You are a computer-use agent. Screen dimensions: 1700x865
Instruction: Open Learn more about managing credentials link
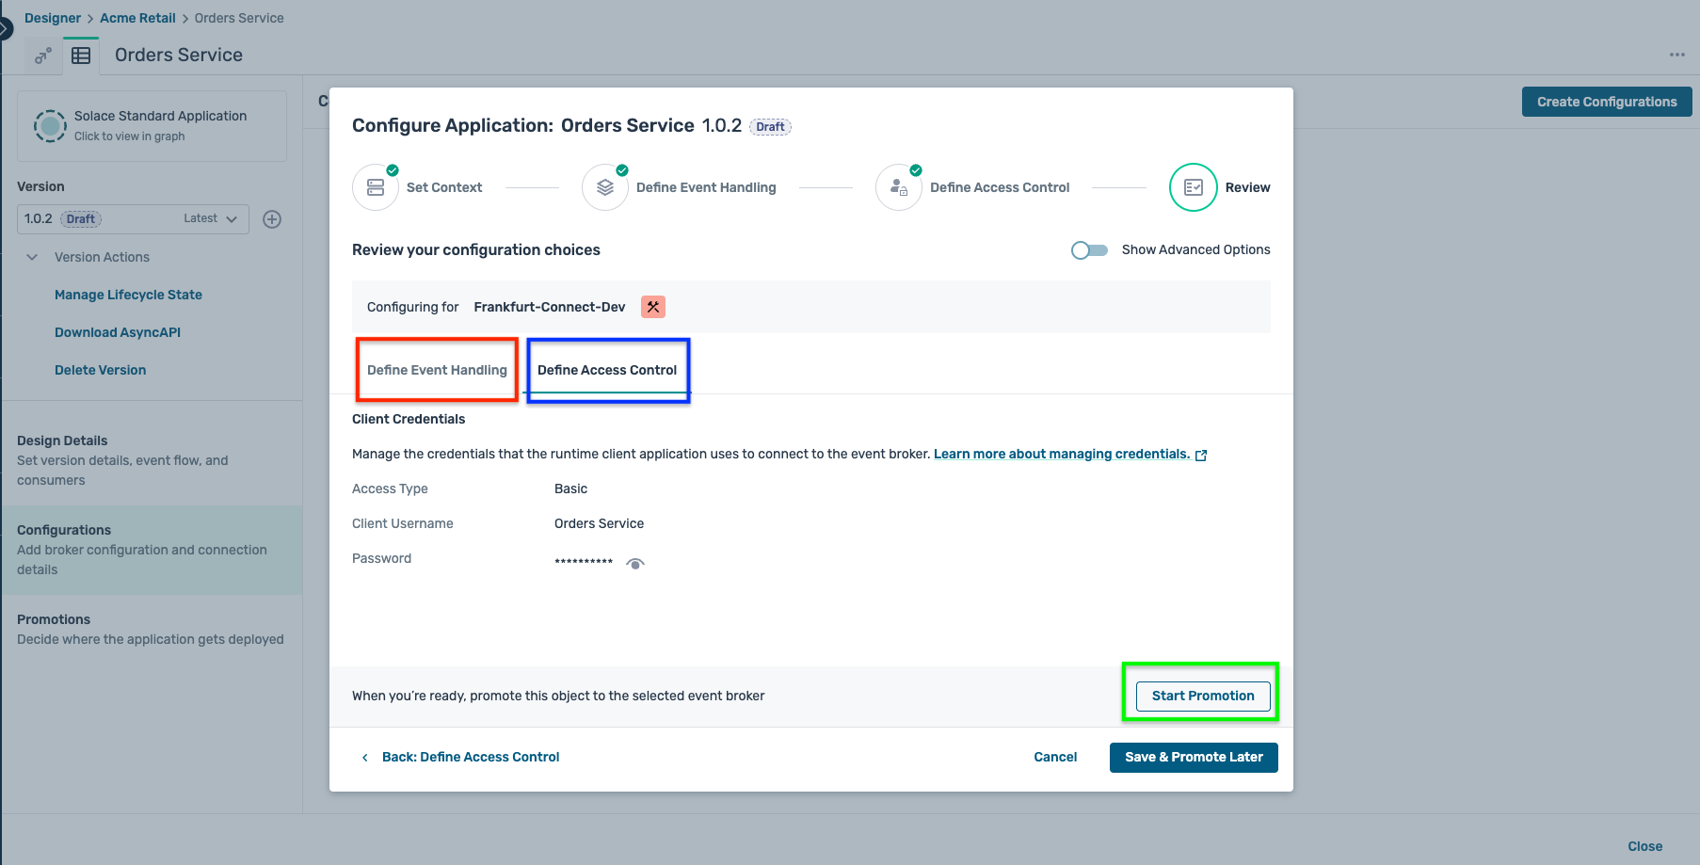1061,454
